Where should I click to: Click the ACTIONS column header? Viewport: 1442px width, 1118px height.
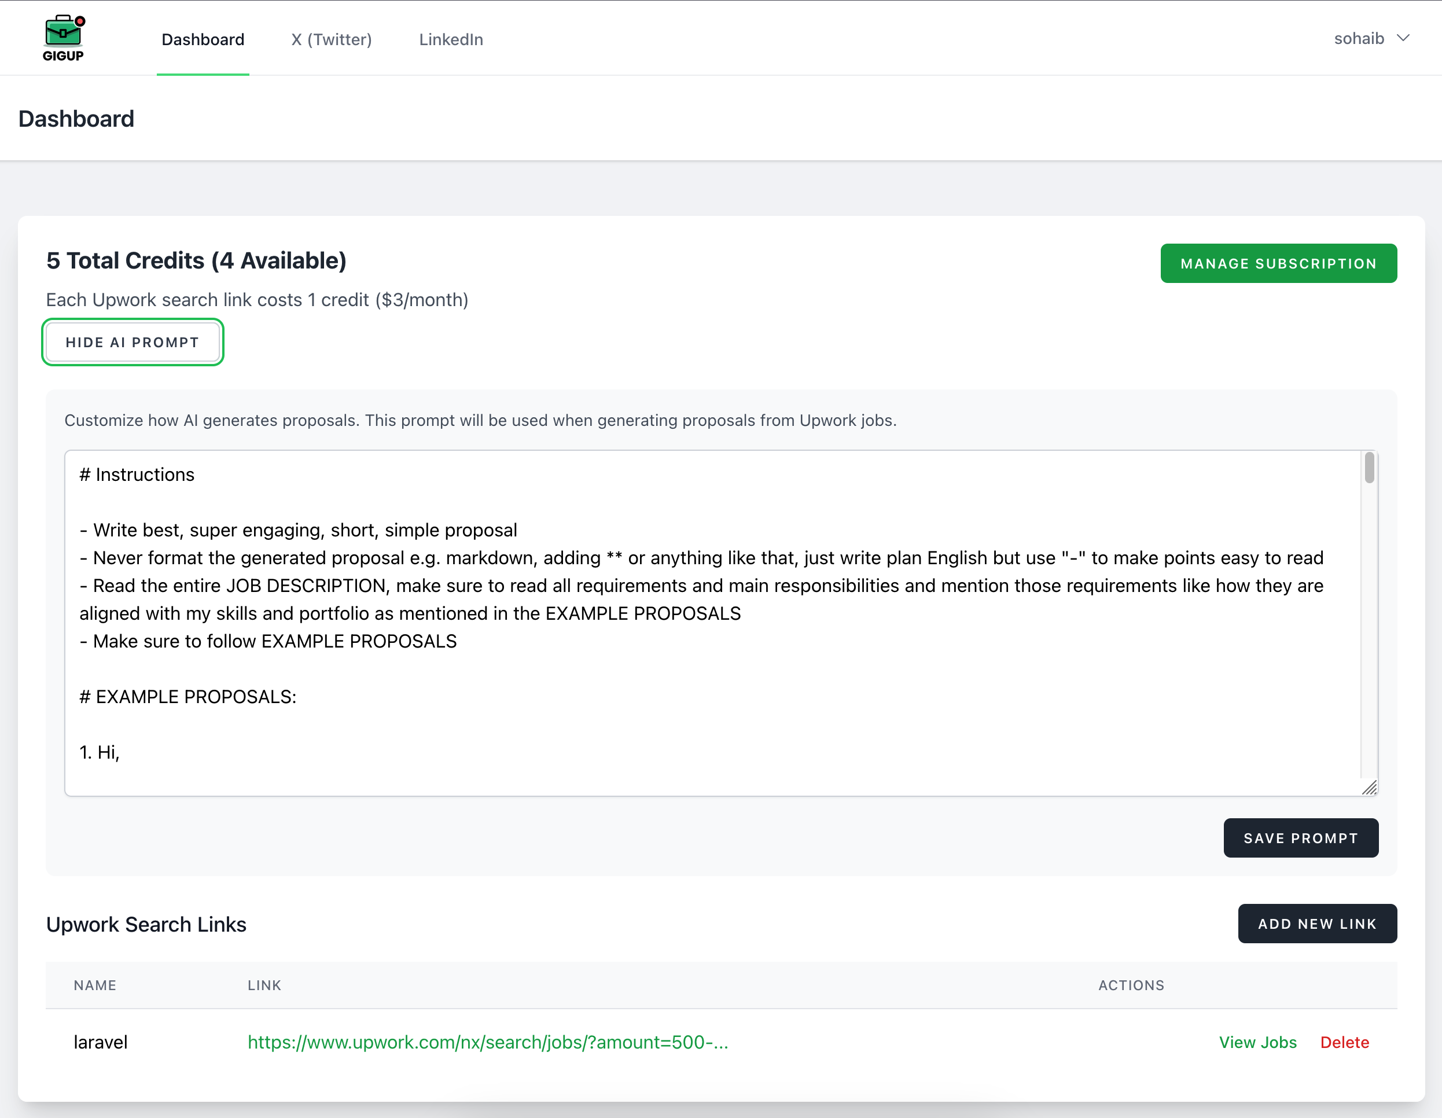[x=1131, y=985]
